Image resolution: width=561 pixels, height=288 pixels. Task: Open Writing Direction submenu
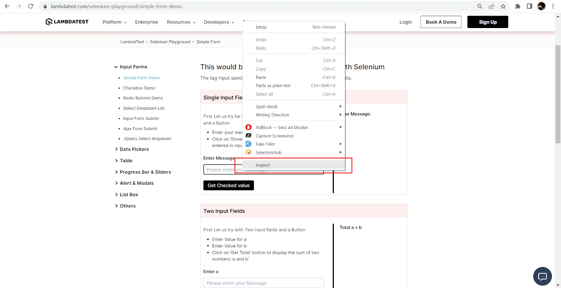pyautogui.click(x=294, y=115)
